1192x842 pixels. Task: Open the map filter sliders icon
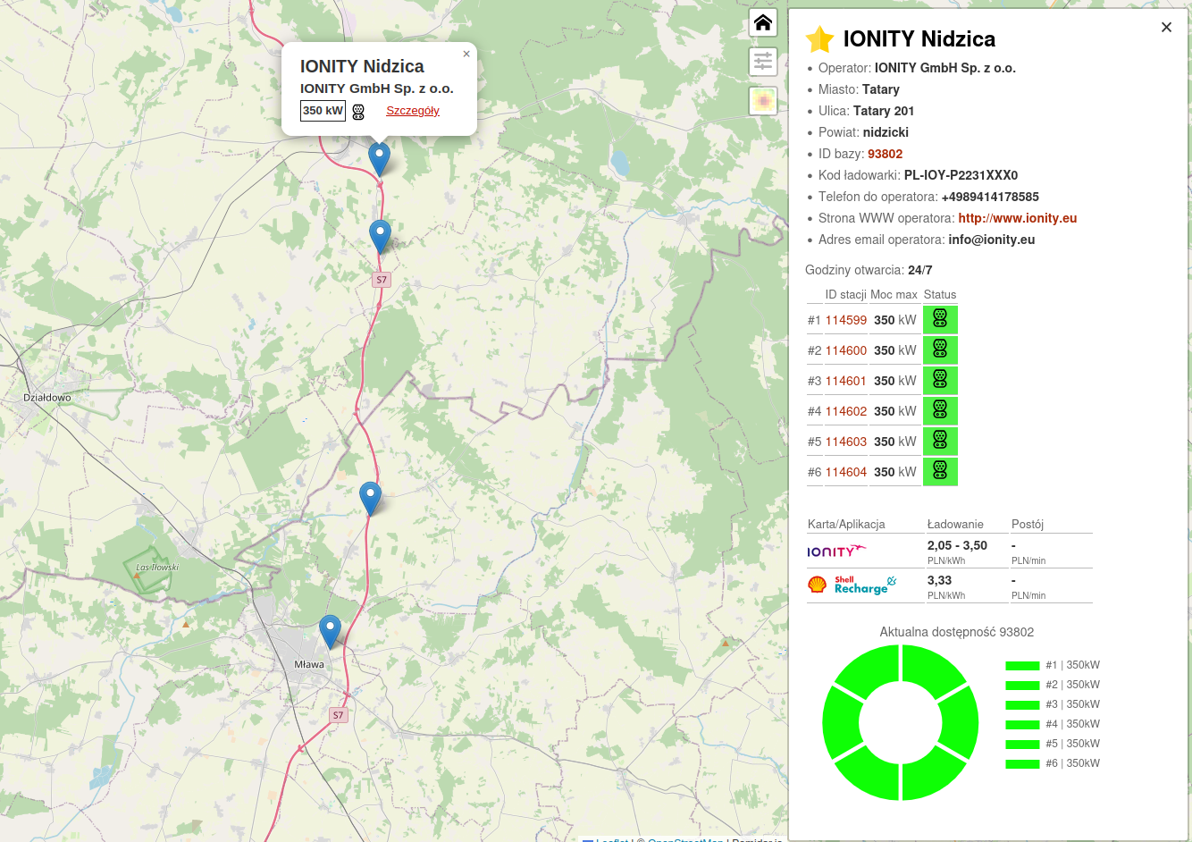tap(763, 62)
